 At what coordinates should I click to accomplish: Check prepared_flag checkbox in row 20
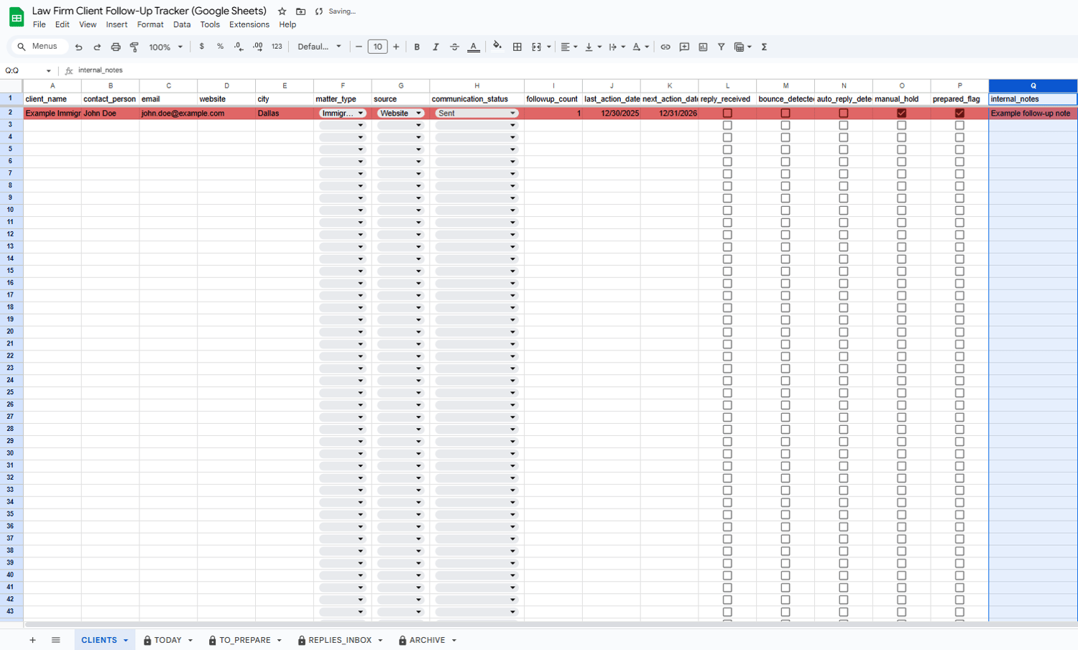coord(959,332)
